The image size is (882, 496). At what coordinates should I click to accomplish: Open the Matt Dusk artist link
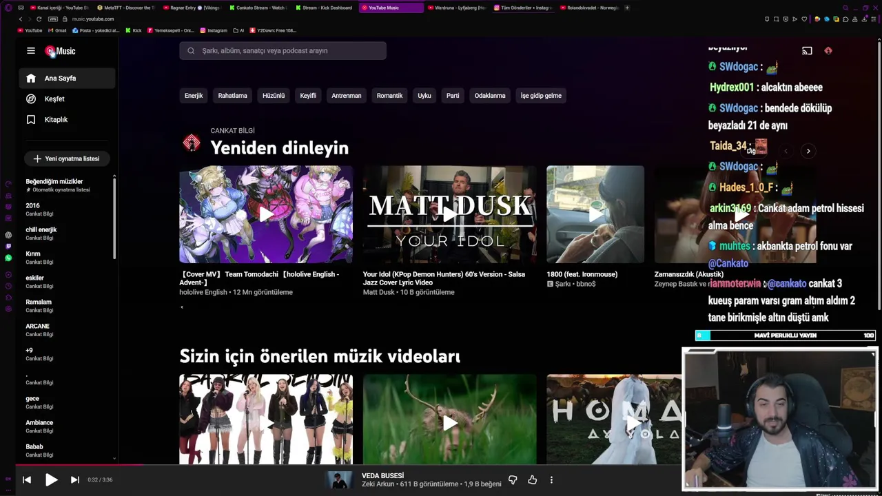(x=380, y=292)
